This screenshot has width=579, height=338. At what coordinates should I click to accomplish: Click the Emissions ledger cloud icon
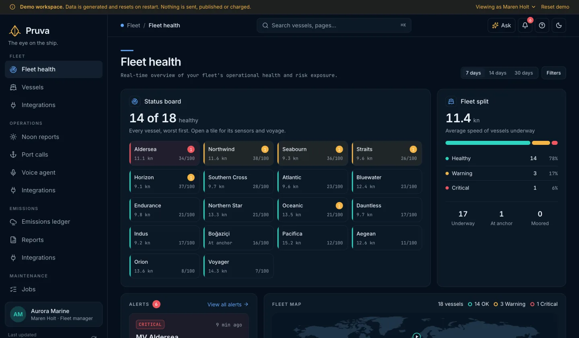(13, 222)
